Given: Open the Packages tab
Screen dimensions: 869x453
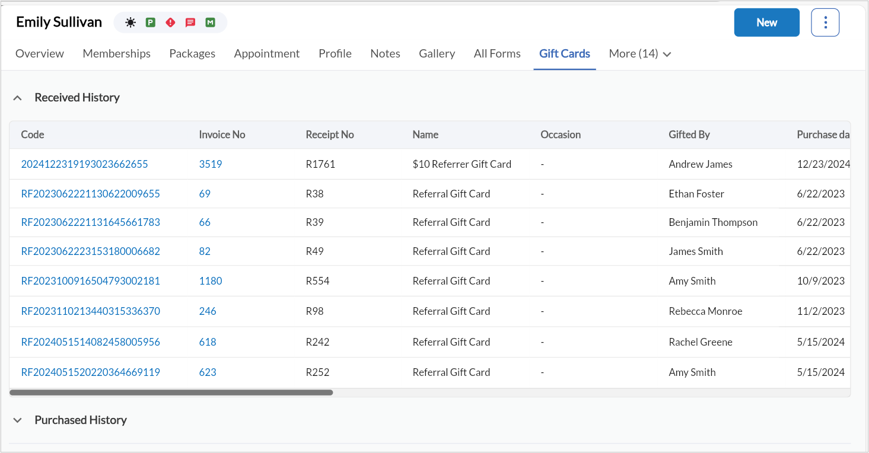Looking at the screenshot, I should 192,54.
